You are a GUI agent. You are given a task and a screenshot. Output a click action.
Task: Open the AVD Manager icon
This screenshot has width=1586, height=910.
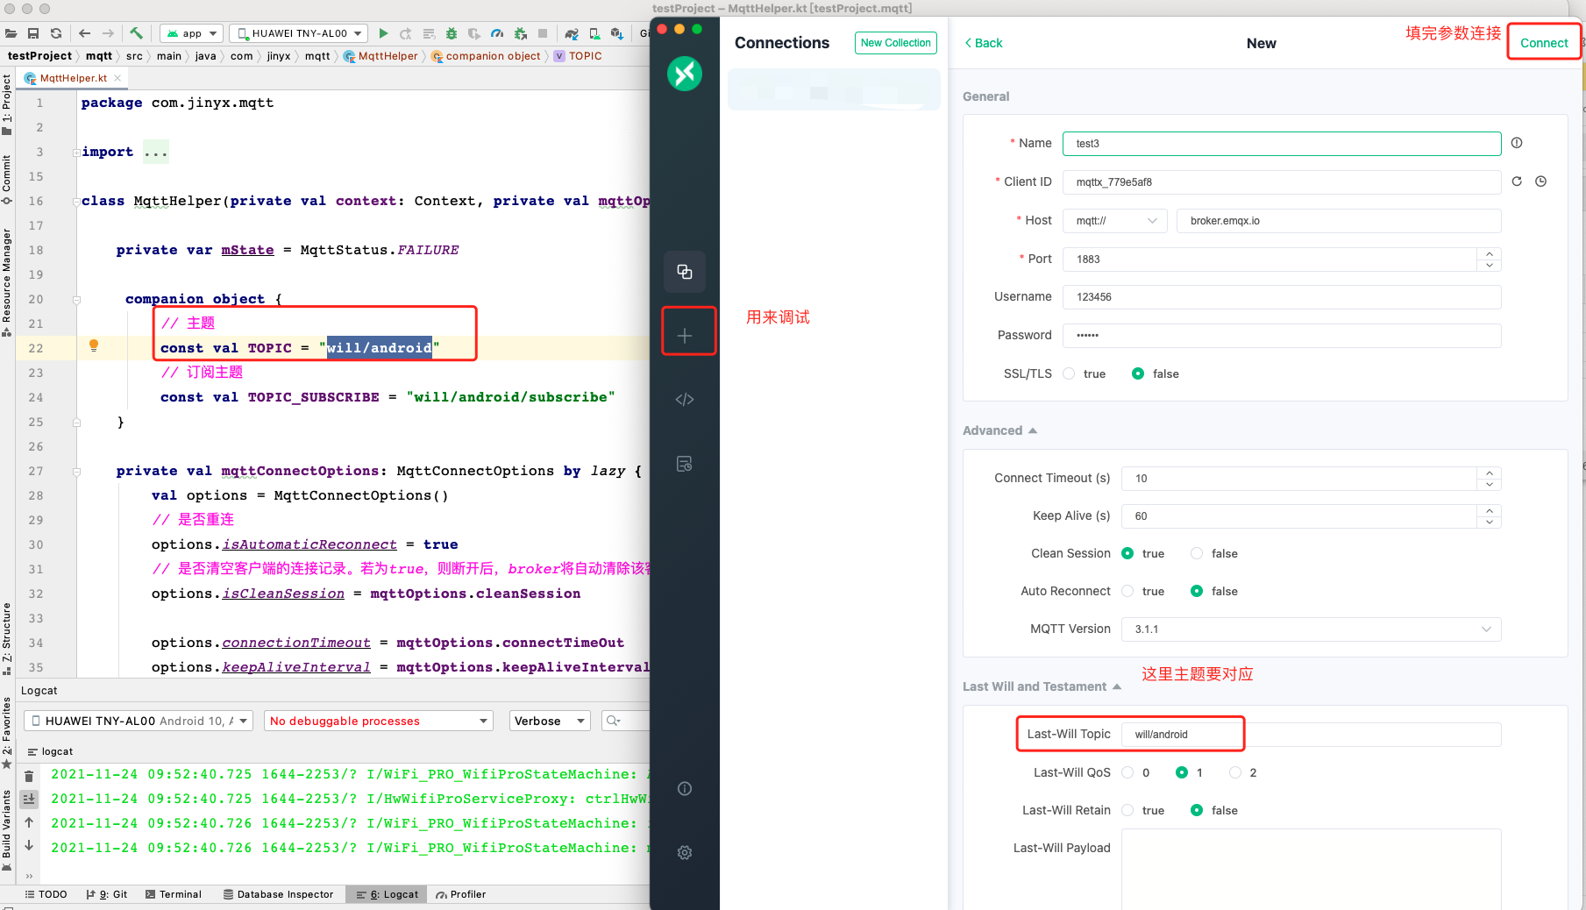594,33
